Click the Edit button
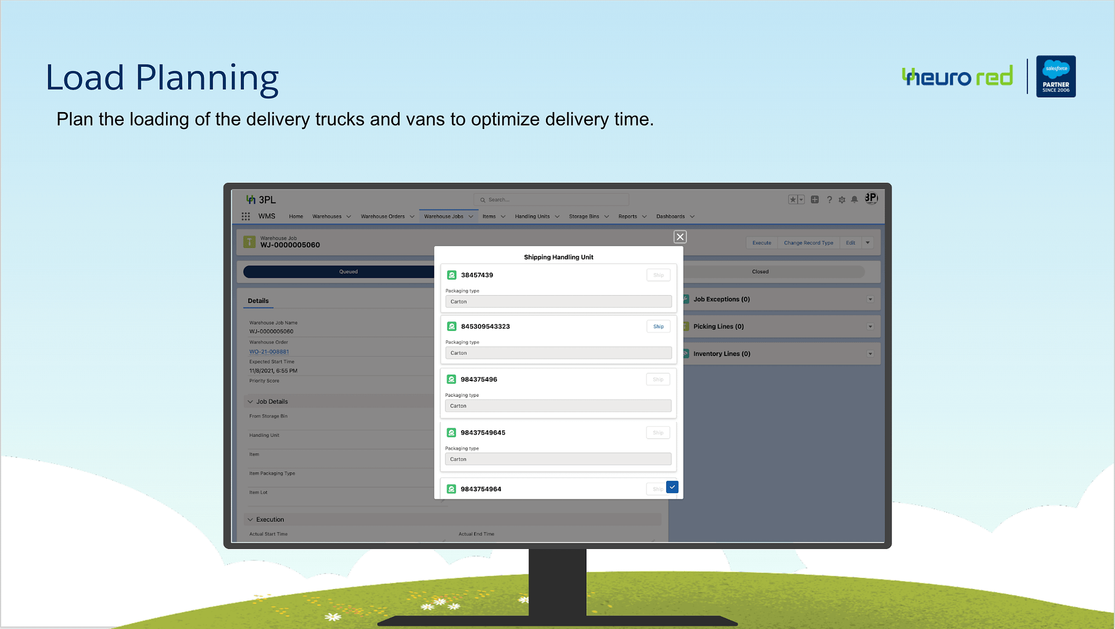 851,243
